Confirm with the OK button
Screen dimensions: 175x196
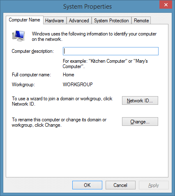click(x=87, y=185)
